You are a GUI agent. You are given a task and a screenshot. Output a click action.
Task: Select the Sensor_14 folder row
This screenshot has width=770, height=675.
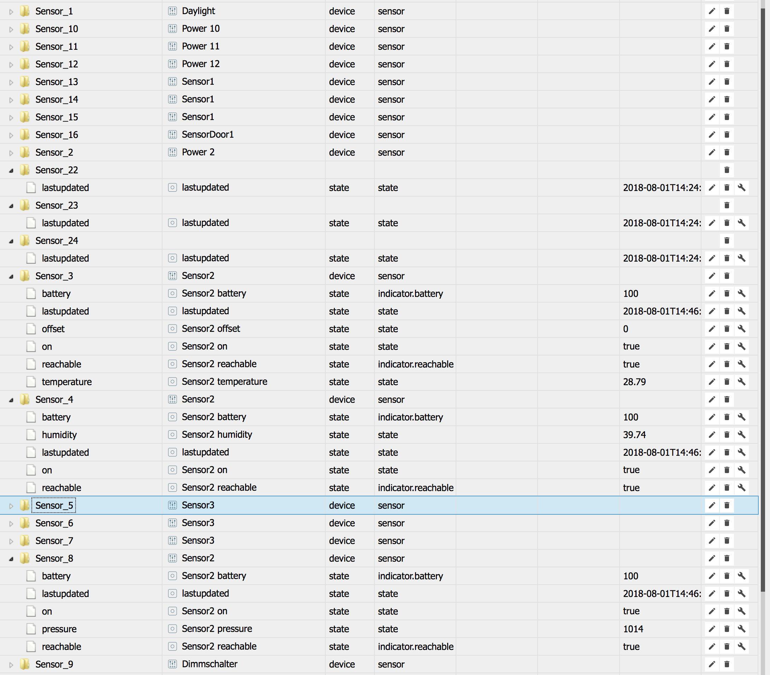[57, 100]
